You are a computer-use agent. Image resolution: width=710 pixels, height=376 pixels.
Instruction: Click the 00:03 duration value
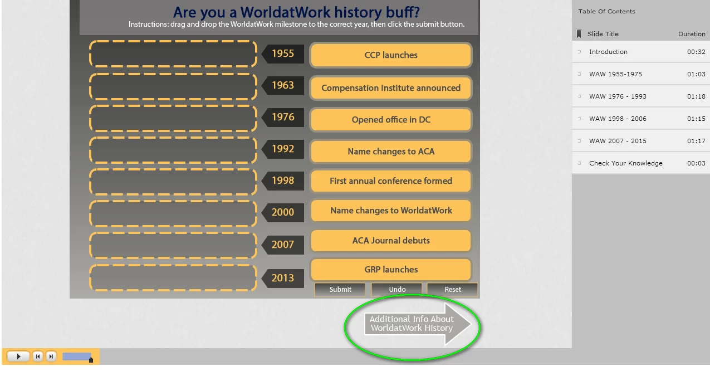click(696, 163)
